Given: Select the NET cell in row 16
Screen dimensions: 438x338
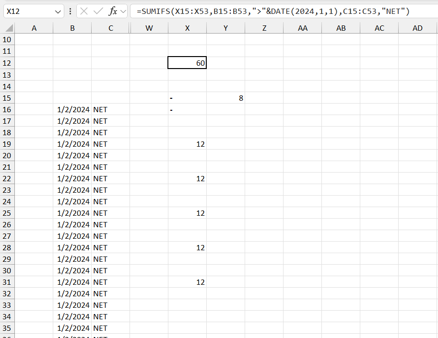Looking at the screenshot, I should coord(110,109).
